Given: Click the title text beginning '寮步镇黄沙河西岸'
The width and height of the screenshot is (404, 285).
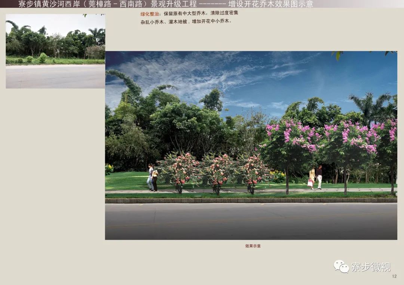Looking at the screenshot, I should [166, 4].
